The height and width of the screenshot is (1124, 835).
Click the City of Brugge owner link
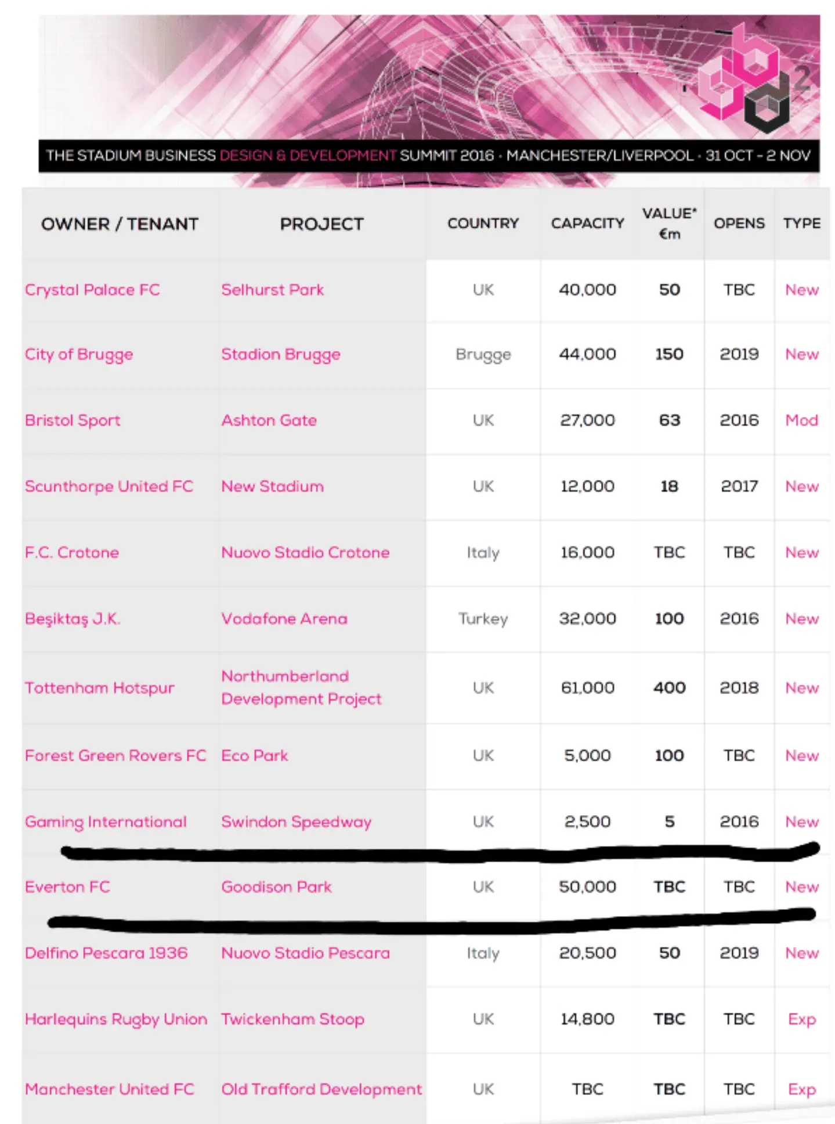pos(79,354)
